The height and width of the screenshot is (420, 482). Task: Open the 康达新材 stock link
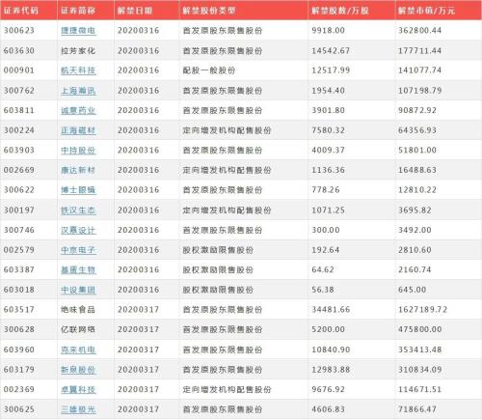pyautogui.click(x=78, y=170)
